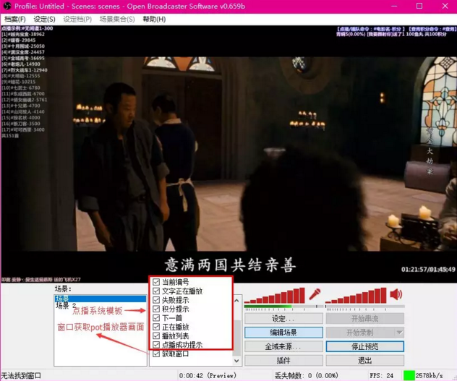This screenshot has width=457, height=381.
Task: Disable the 播放列表 source
Action: 156,336
